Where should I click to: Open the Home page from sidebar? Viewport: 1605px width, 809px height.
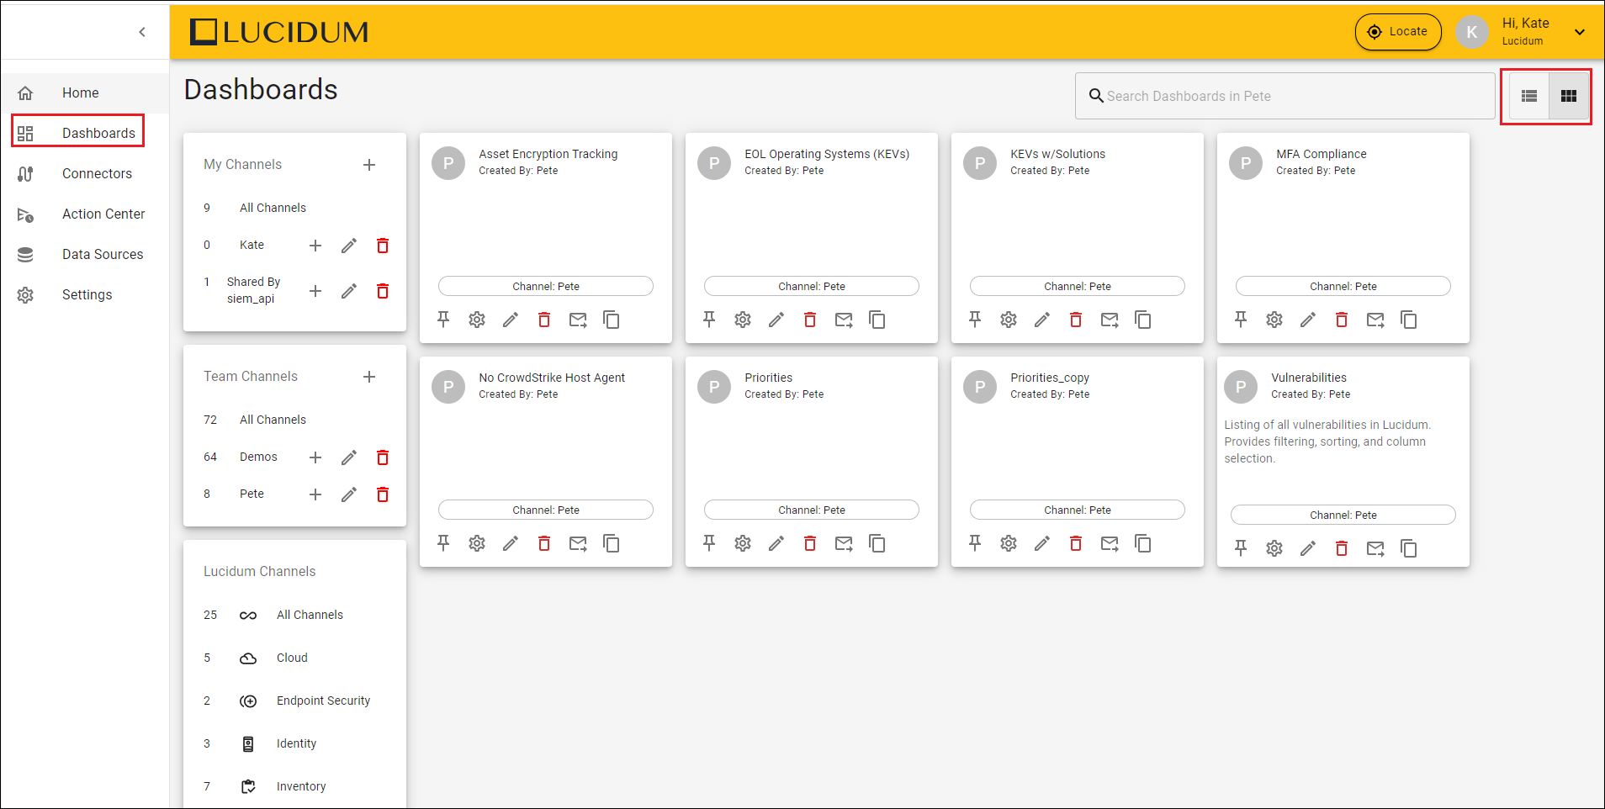click(81, 93)
